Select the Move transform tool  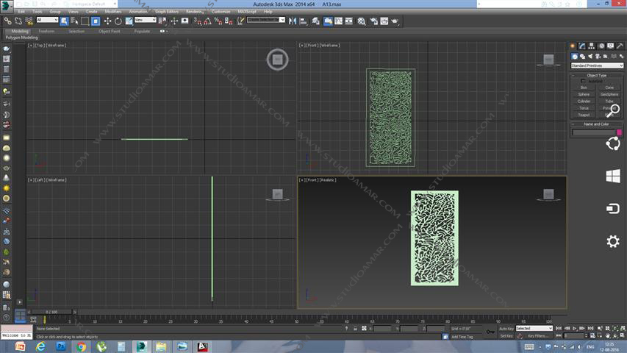click(x=107, y=21)
